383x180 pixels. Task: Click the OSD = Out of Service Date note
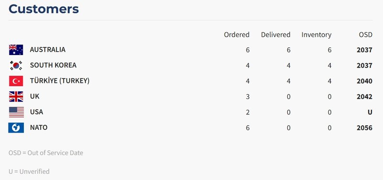[x=46, y=153]
